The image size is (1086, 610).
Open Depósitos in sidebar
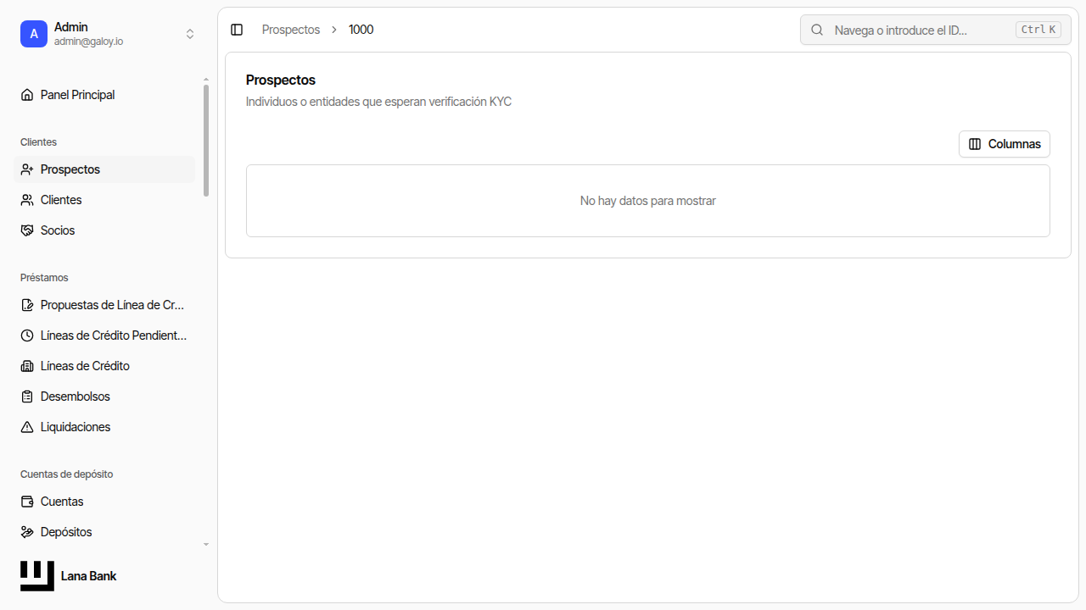click(104, 532)
